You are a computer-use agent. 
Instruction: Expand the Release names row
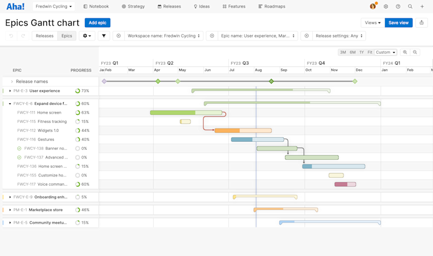click(12, 81)
